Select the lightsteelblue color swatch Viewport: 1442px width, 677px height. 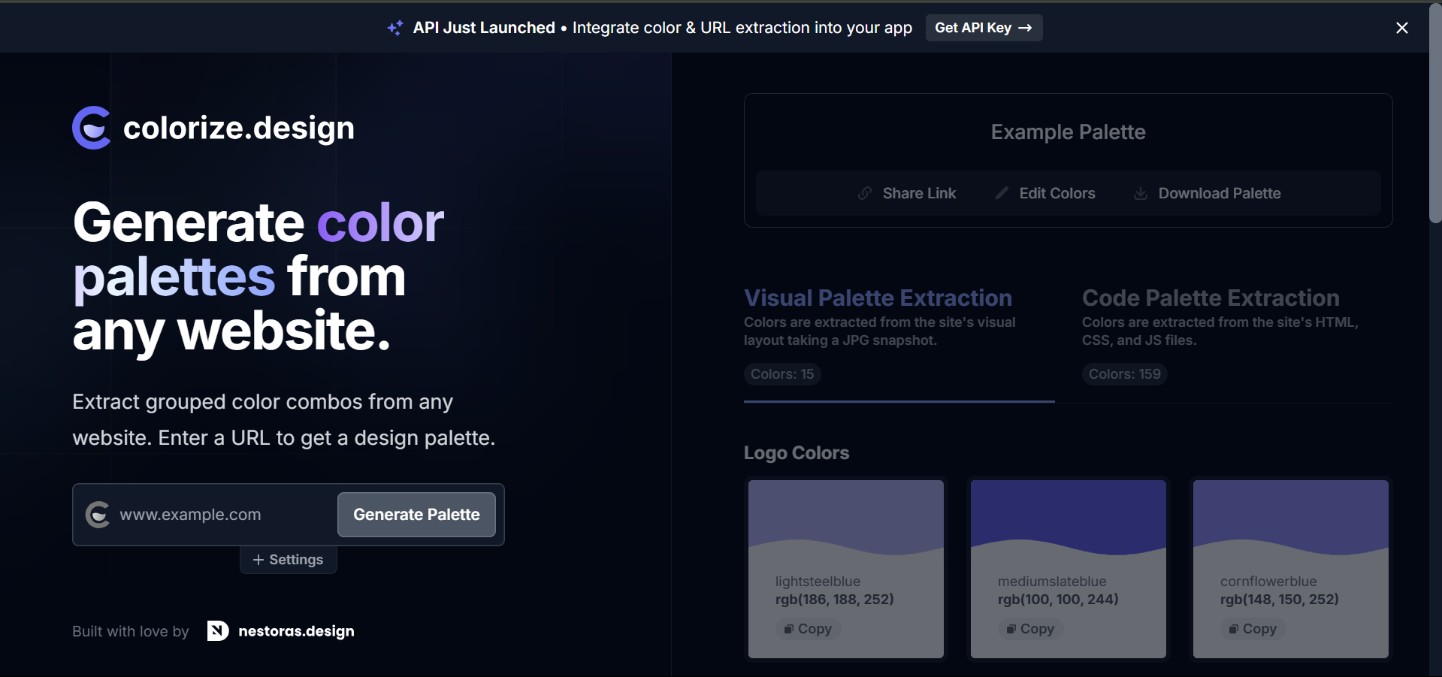tap(846, 518)
